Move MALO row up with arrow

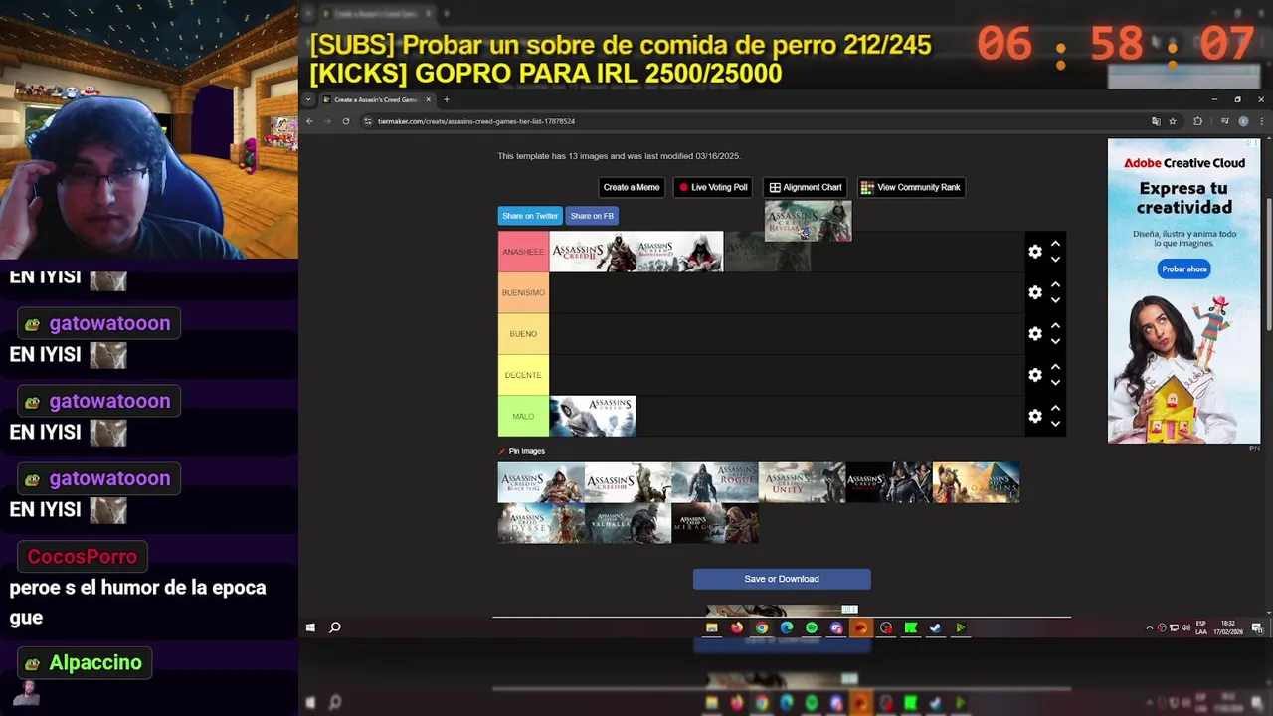coord(1055,409)
